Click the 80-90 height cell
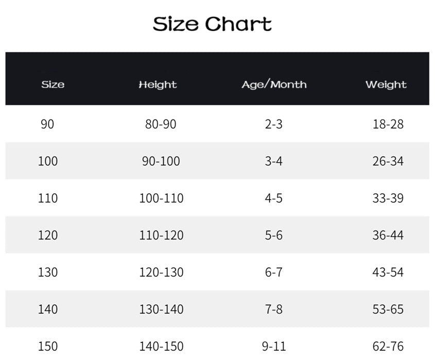 (161, 124)
